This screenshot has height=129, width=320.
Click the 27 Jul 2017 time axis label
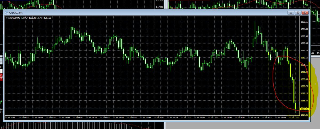click(11, 117)
